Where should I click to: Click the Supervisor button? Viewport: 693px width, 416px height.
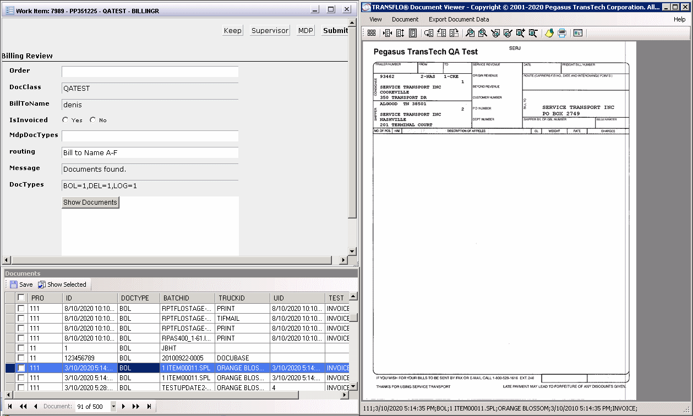270,31
